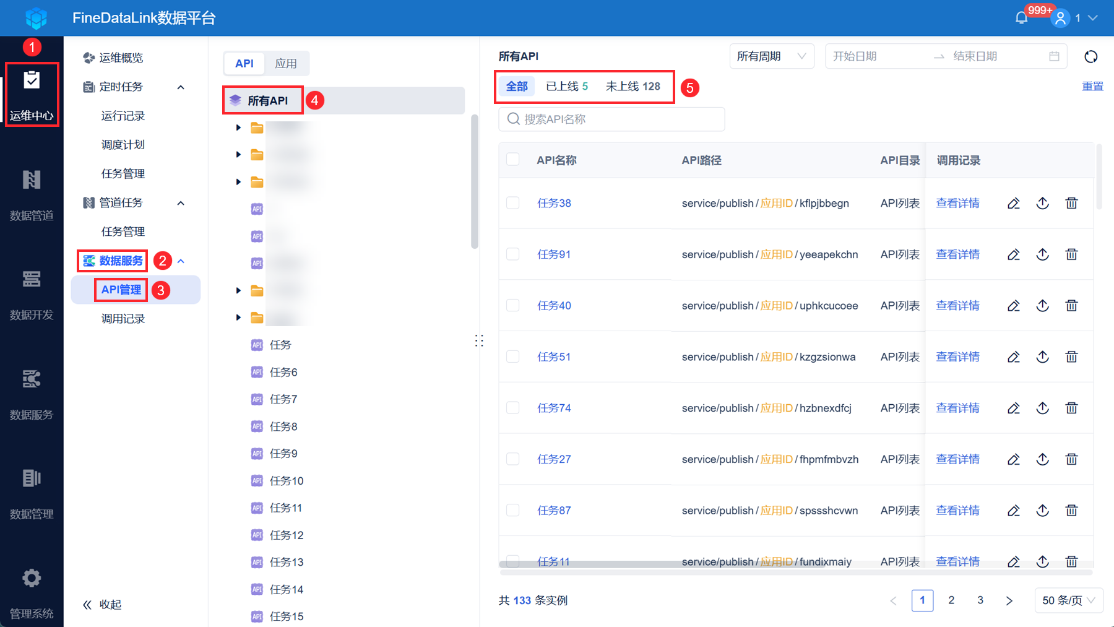
Task: Check the checkbox for 任务27
Action: [513, 459]
